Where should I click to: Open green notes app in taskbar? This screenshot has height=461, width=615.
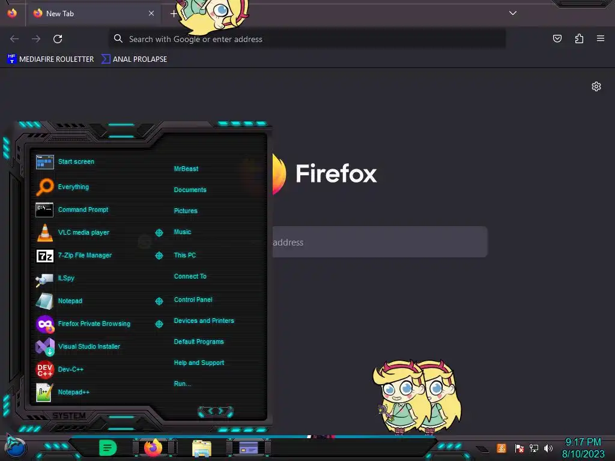[x=108, y=448]
